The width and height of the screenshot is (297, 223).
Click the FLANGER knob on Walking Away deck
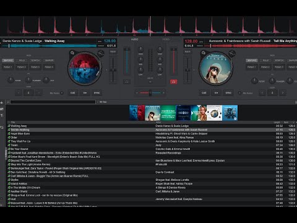[x=28, y=80]
